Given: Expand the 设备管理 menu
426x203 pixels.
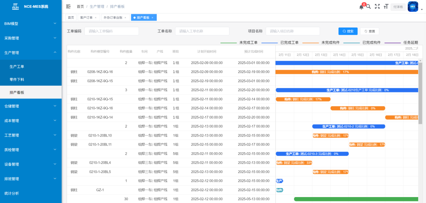Looking at the screenshot, I should coord(31,164).
